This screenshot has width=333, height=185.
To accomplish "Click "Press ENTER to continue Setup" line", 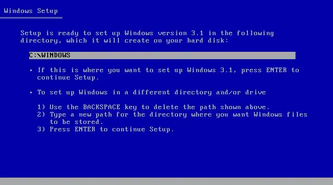I will point(112,129).
